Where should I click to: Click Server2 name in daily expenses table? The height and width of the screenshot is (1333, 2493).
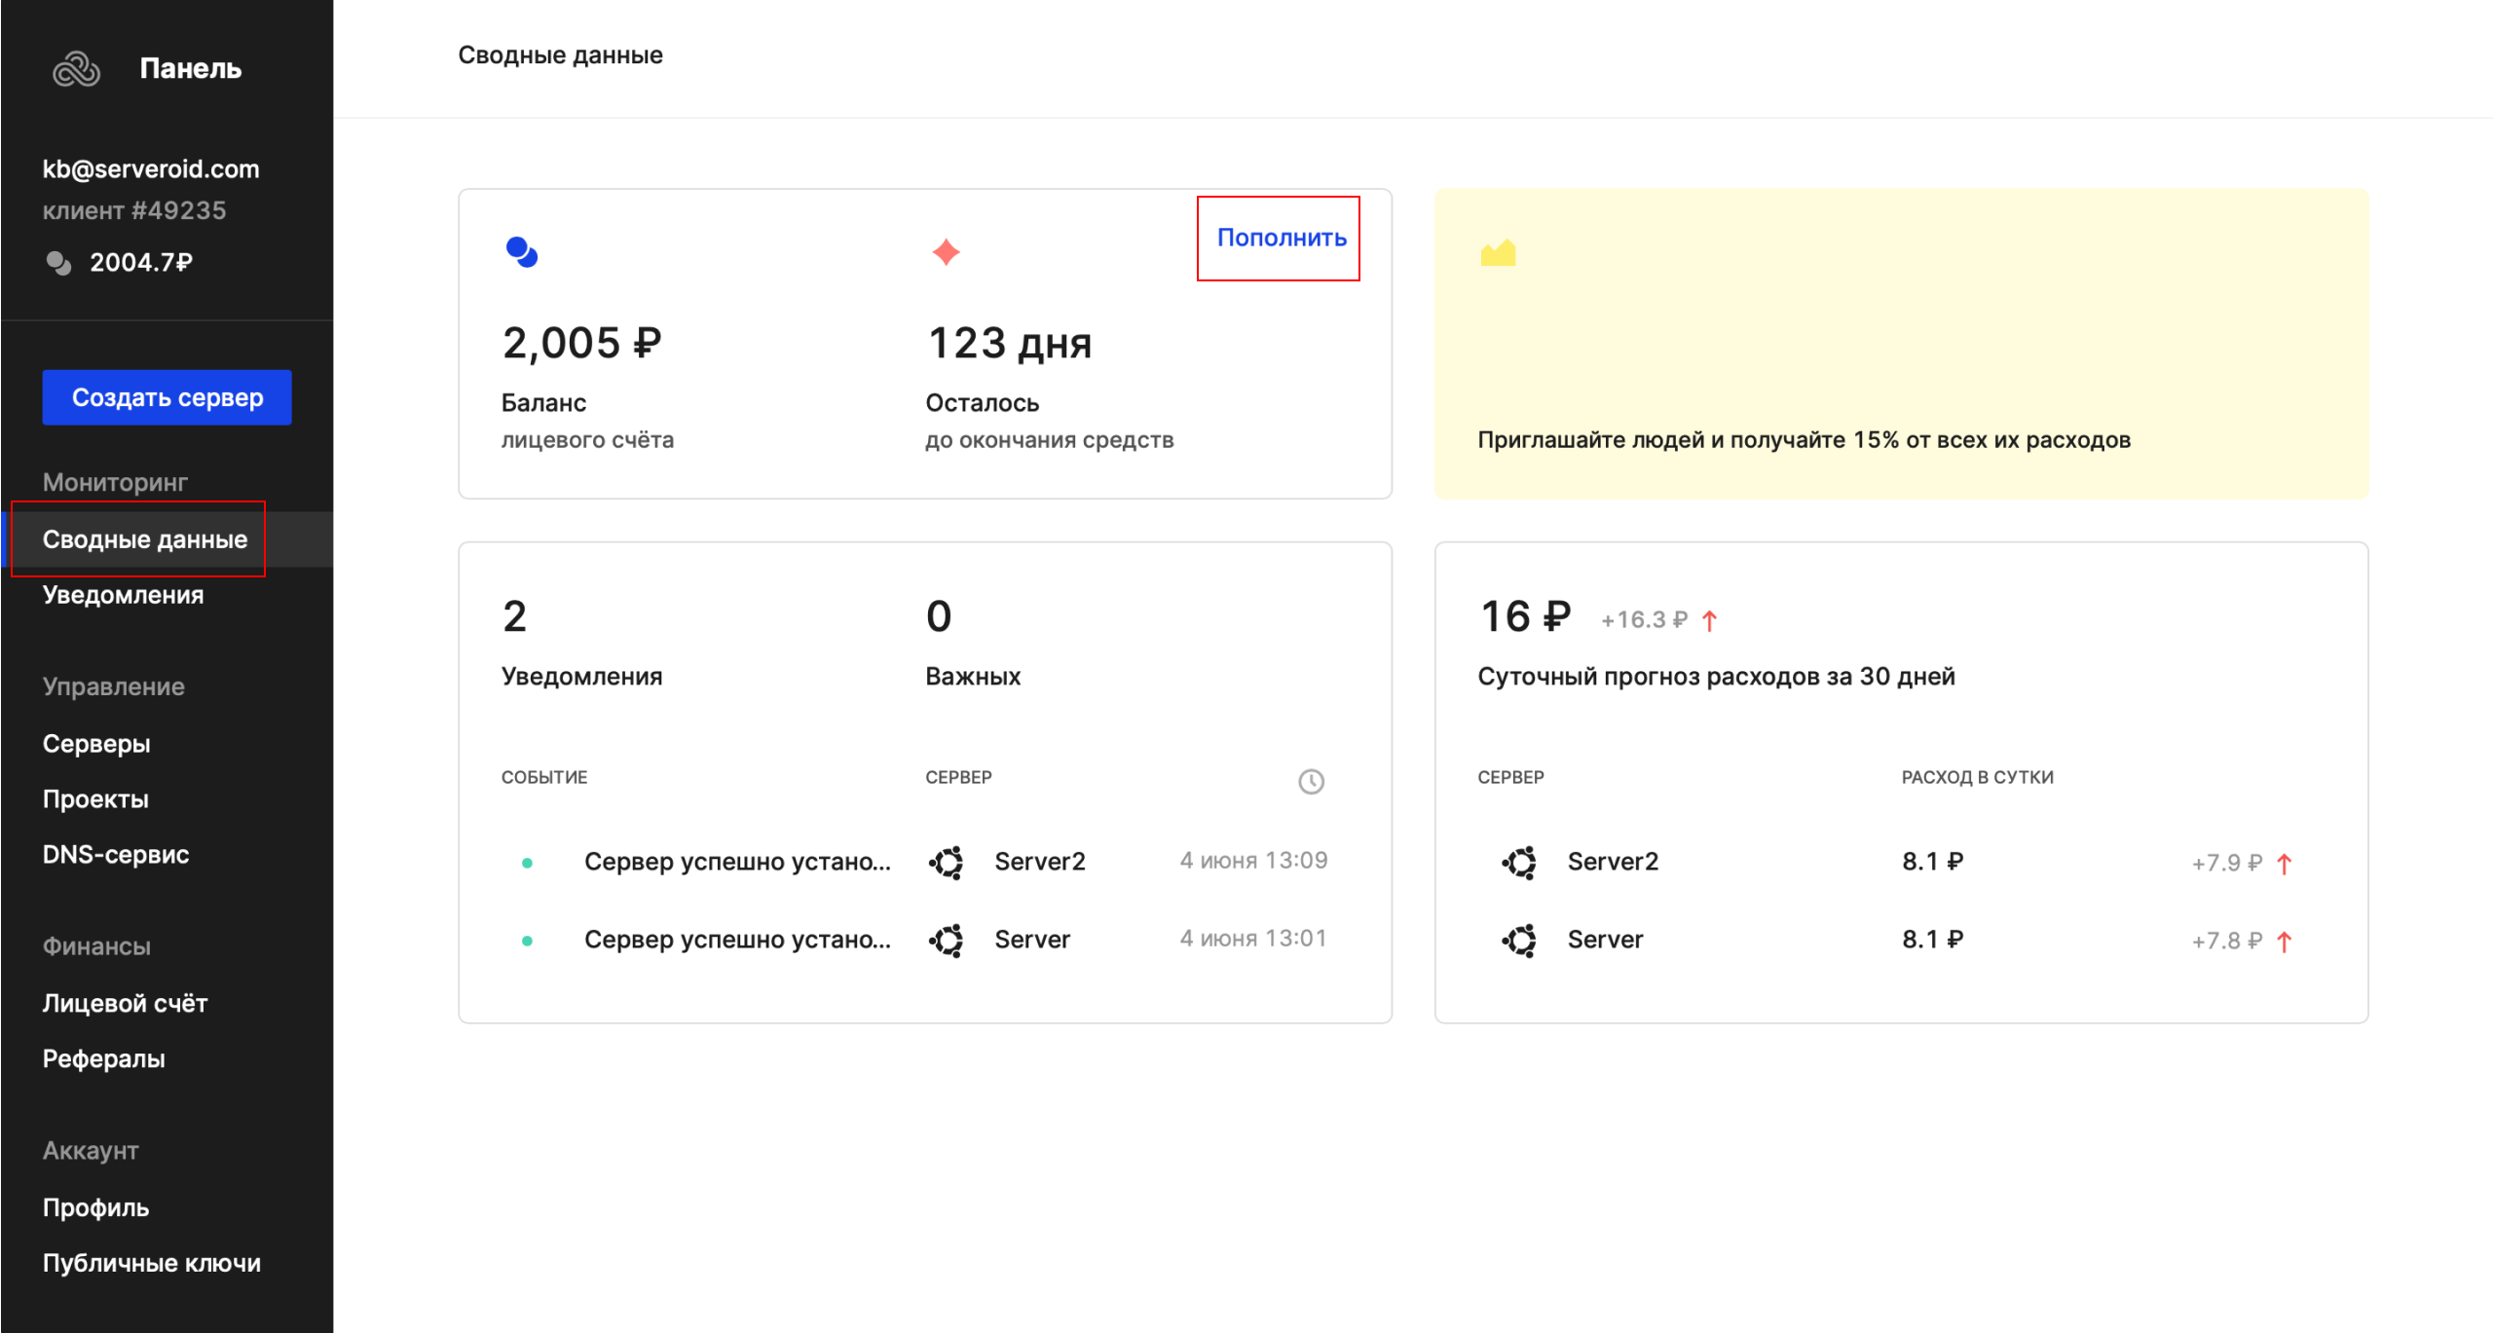[1613, 862]
